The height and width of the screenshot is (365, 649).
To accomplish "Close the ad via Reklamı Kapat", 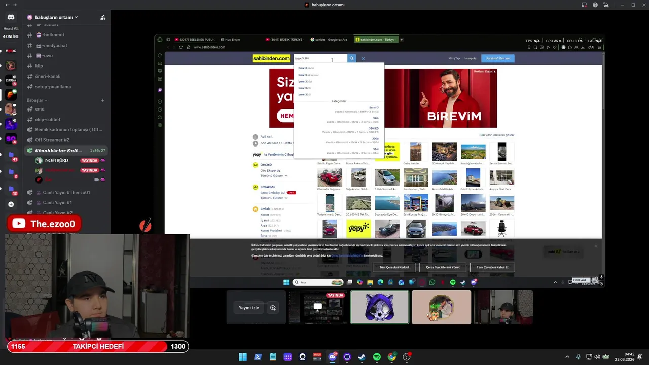I will coord(485,71).
